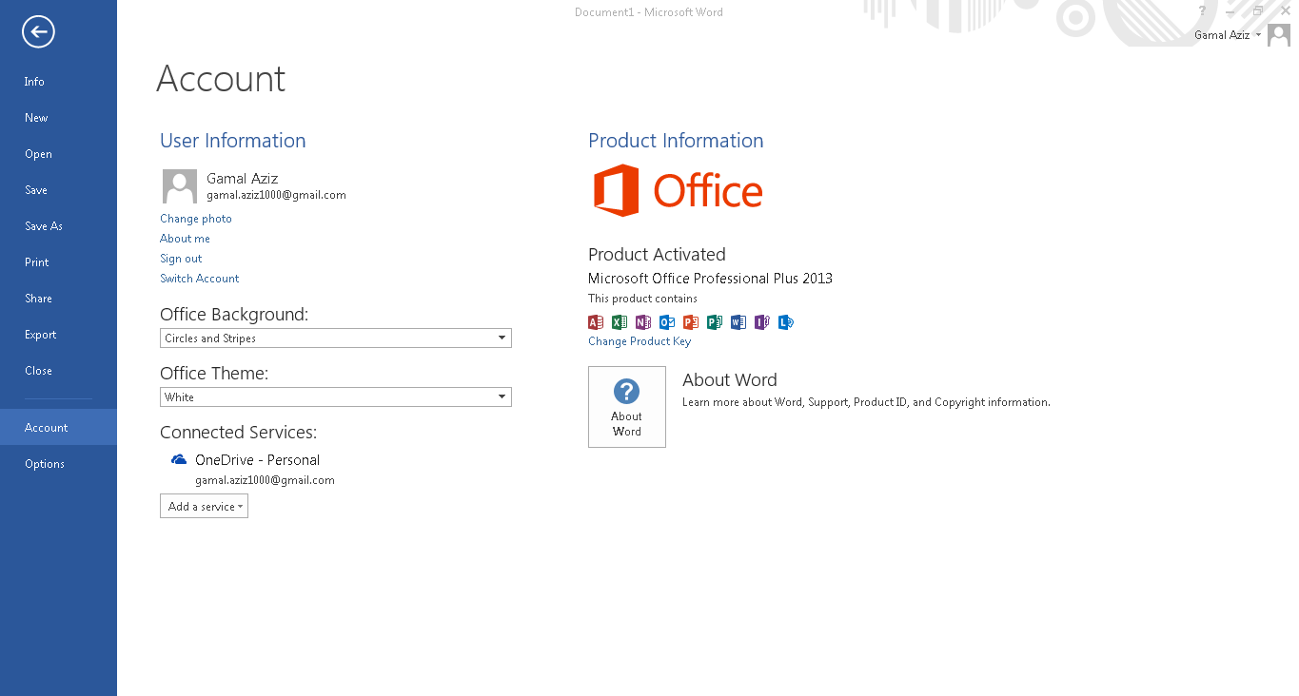Click the OneDrive - Personal service entry
Screen dimensions: 1299x696
(257, 460)
